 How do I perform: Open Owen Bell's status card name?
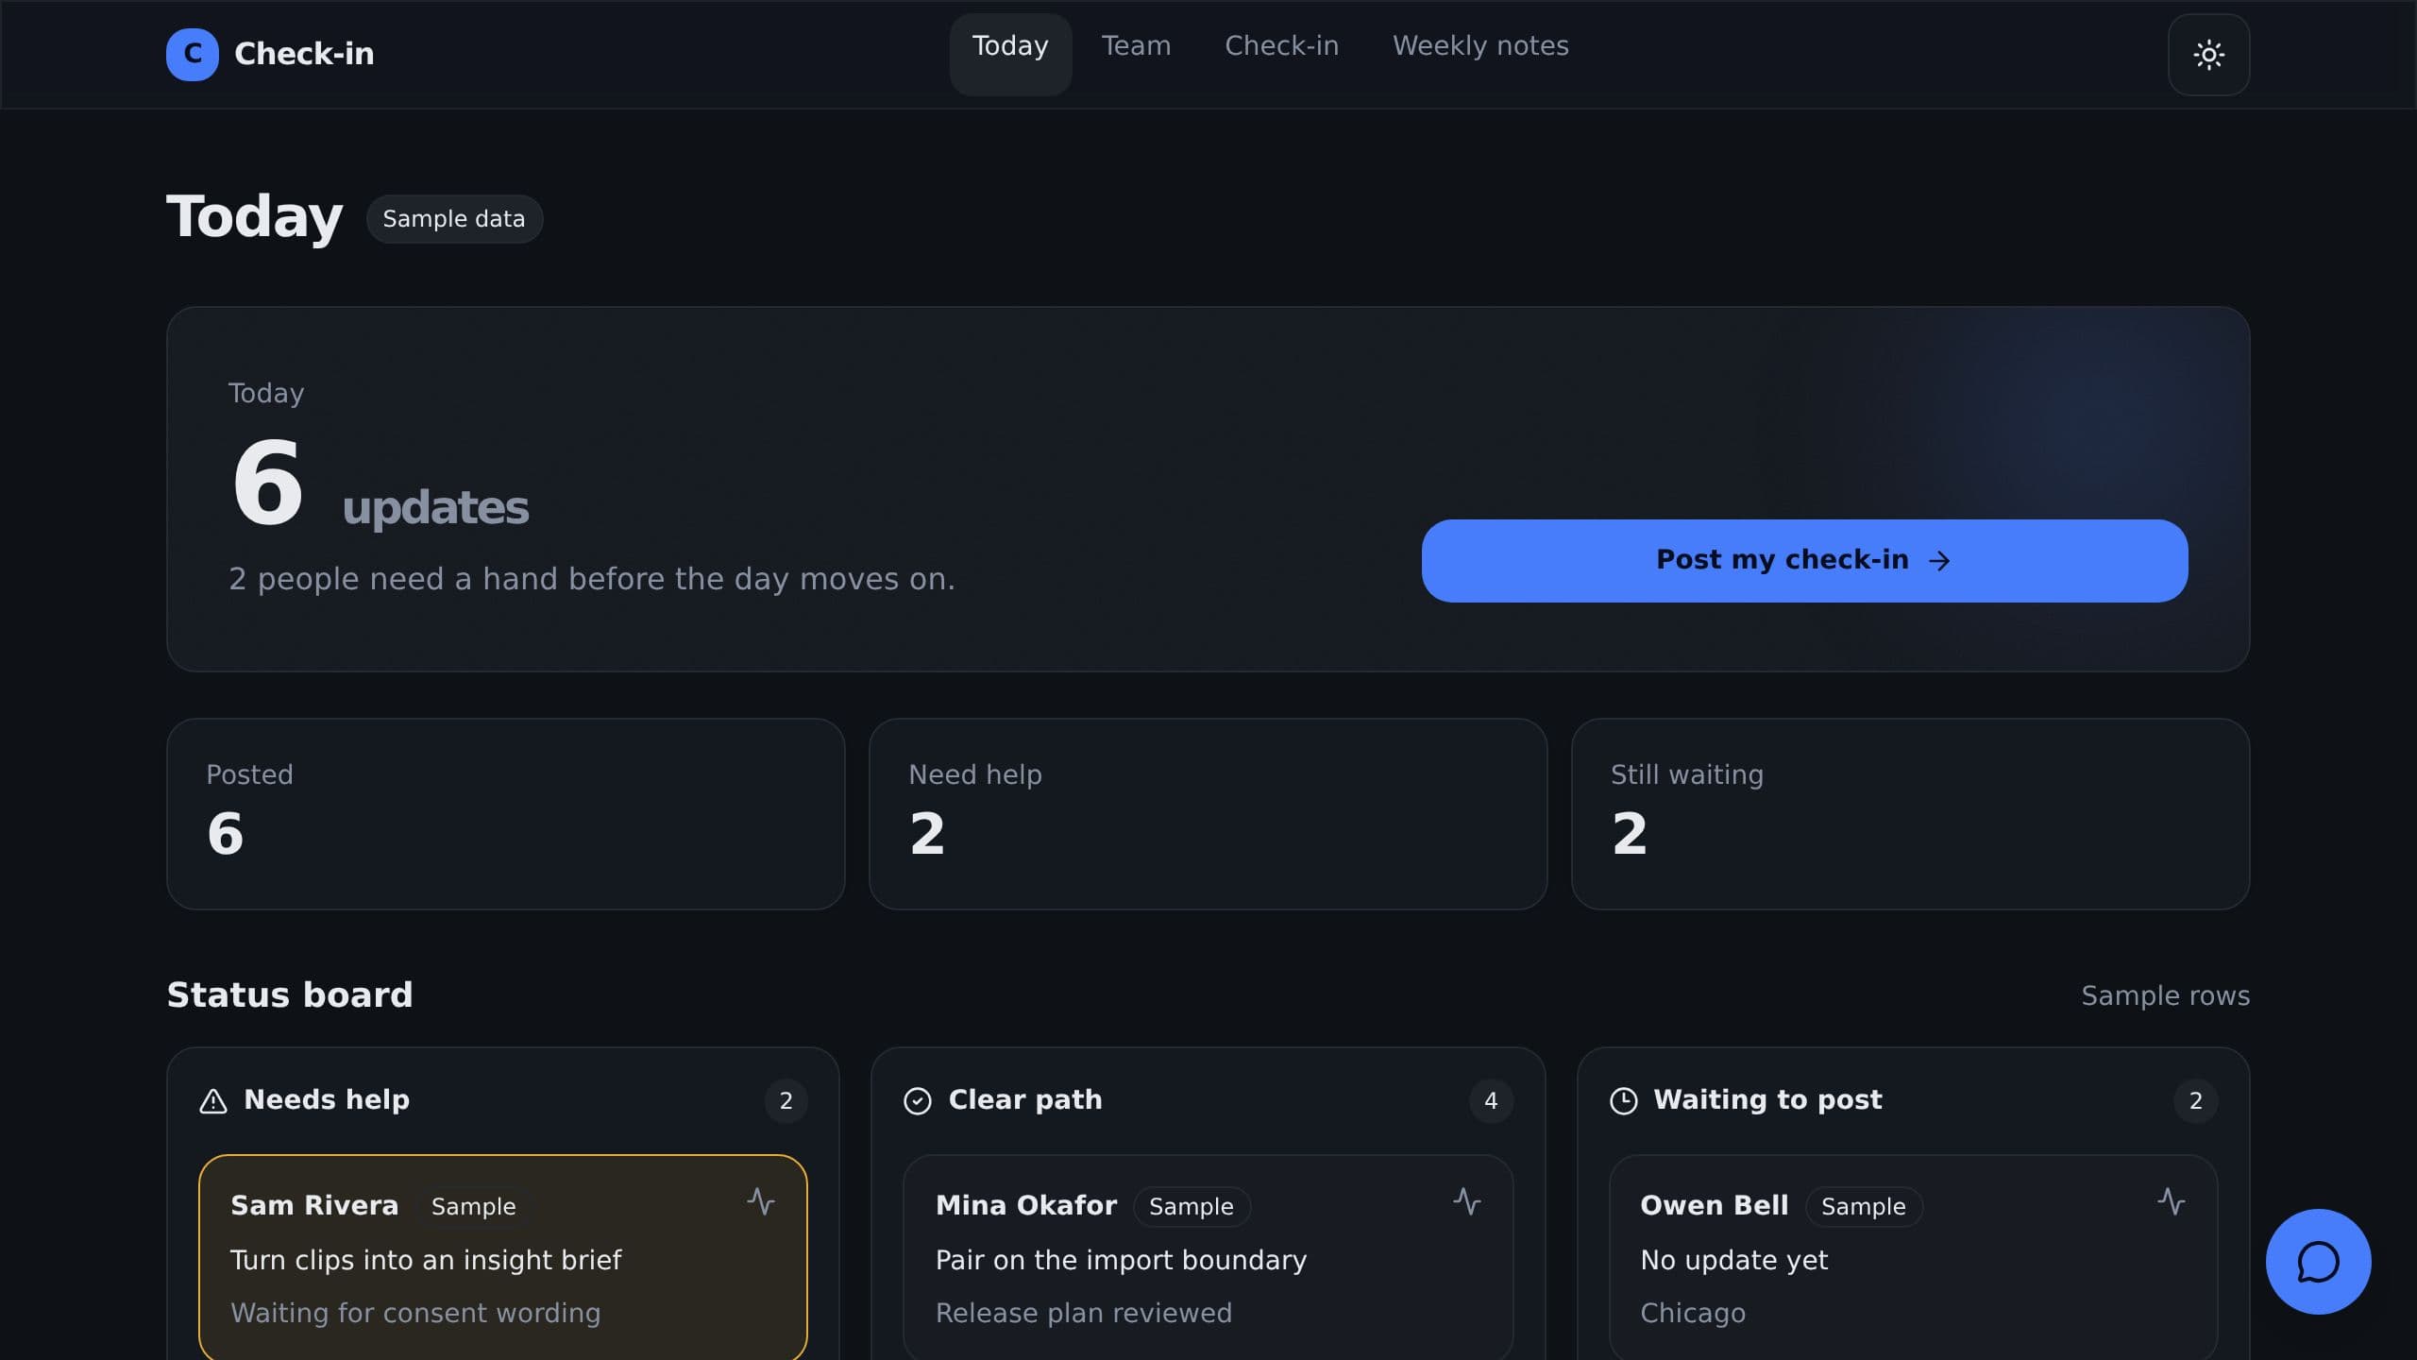tap(1715, 1206)
